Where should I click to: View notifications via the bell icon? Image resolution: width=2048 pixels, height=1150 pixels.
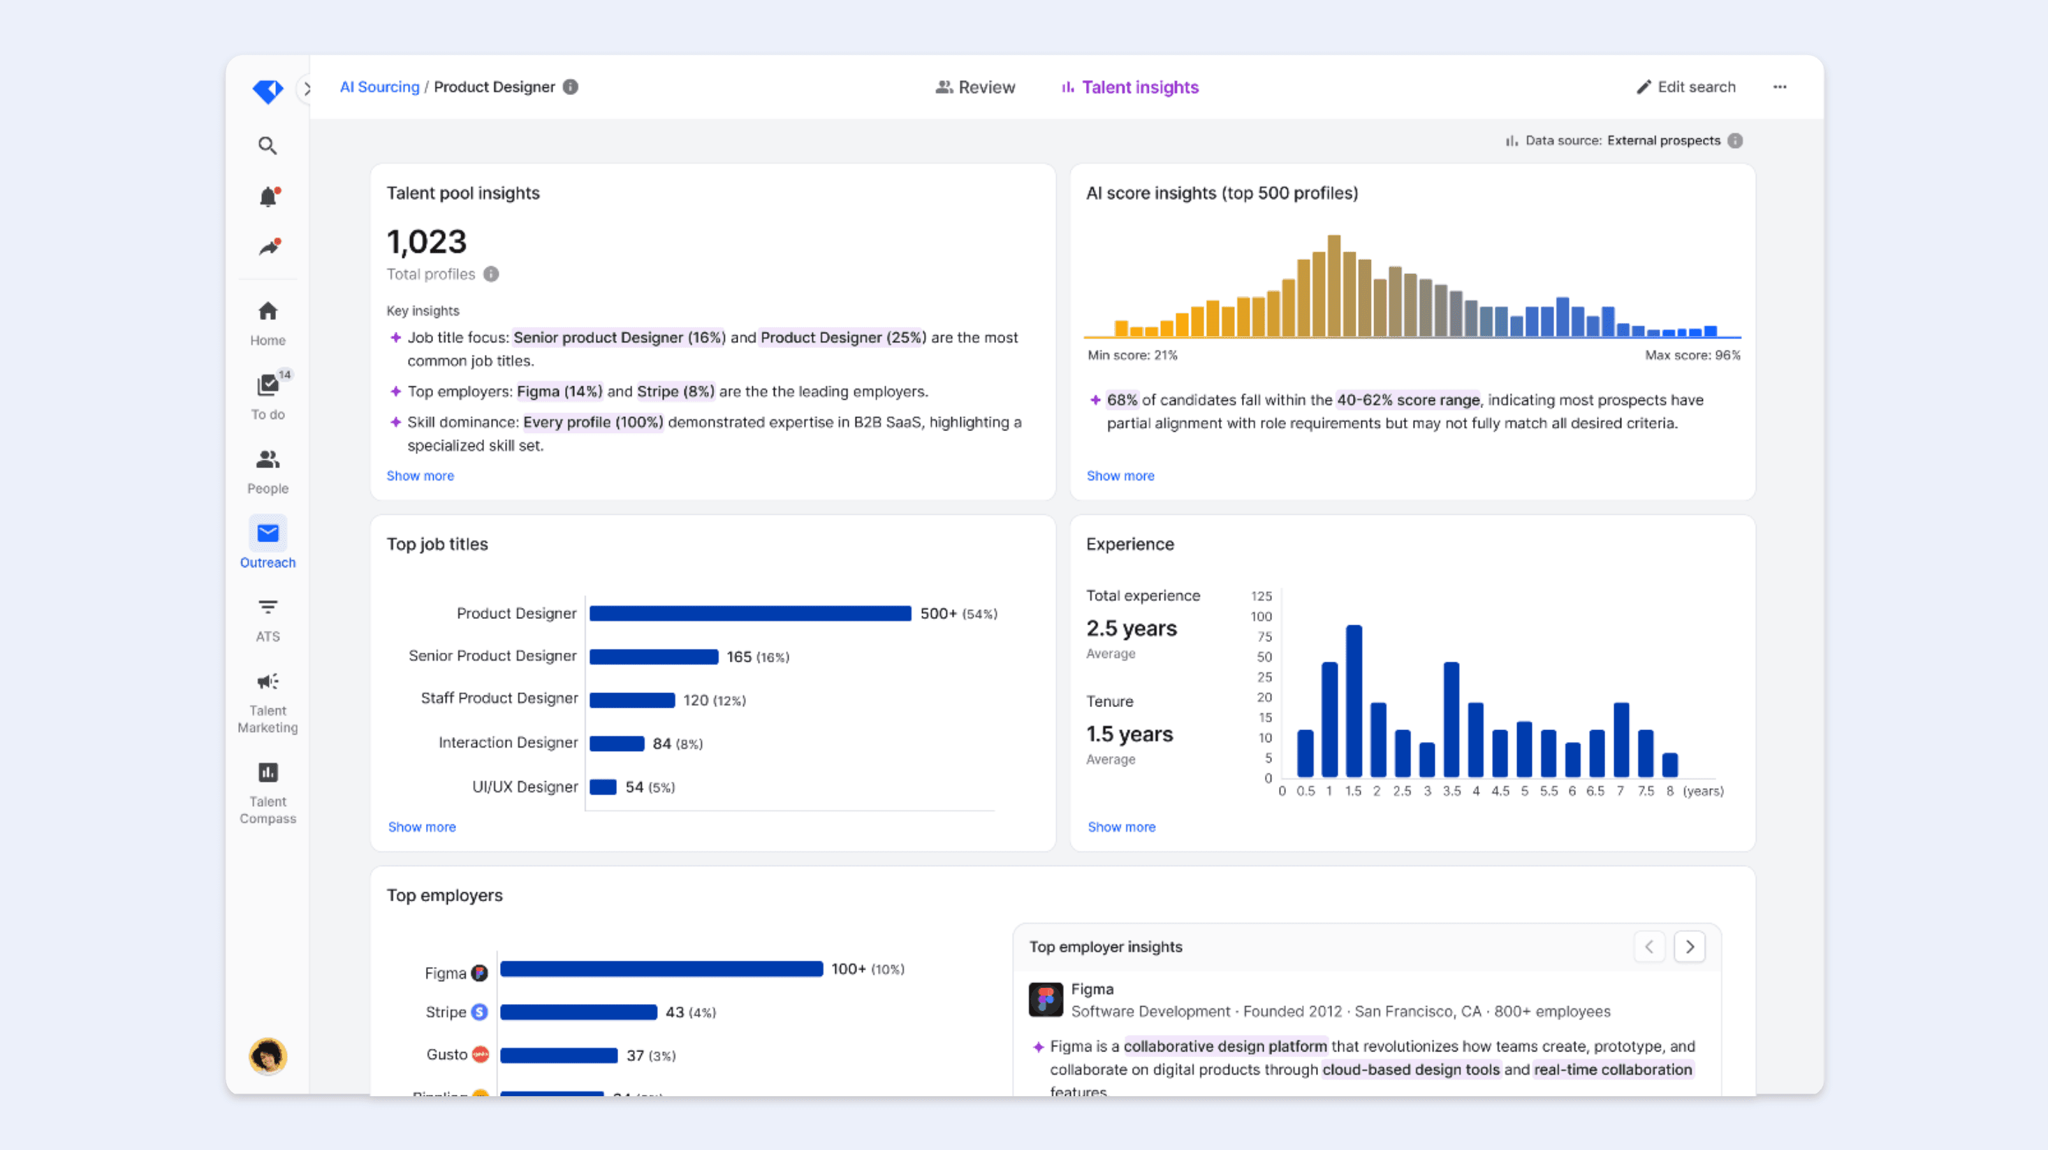(267, 196)
